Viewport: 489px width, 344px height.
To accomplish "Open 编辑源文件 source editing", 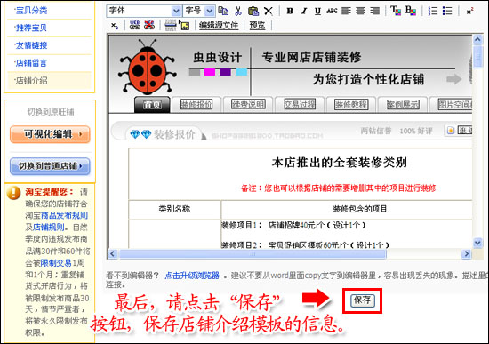I will 219,25.
